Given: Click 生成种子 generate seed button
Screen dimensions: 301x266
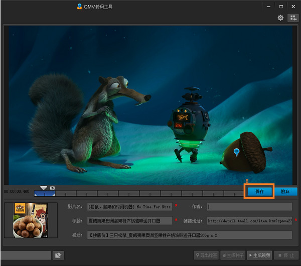Looking at the screenshot, I should (x=233, y=255).
